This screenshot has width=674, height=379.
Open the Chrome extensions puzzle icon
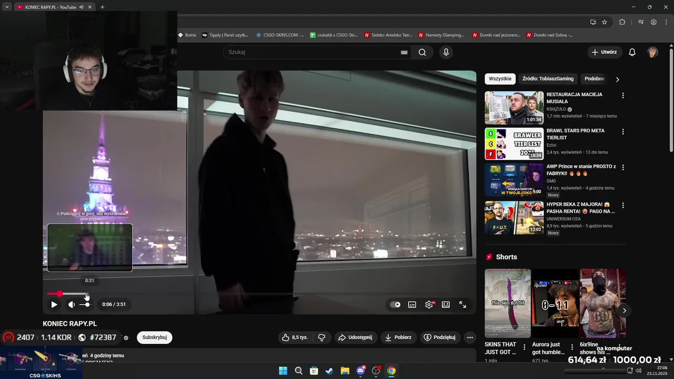point(622,22)
